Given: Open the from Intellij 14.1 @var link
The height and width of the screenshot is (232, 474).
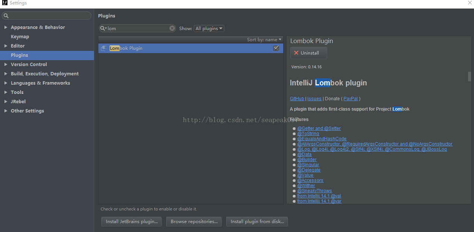Looking at the screenshot, I should pos(319,201).
